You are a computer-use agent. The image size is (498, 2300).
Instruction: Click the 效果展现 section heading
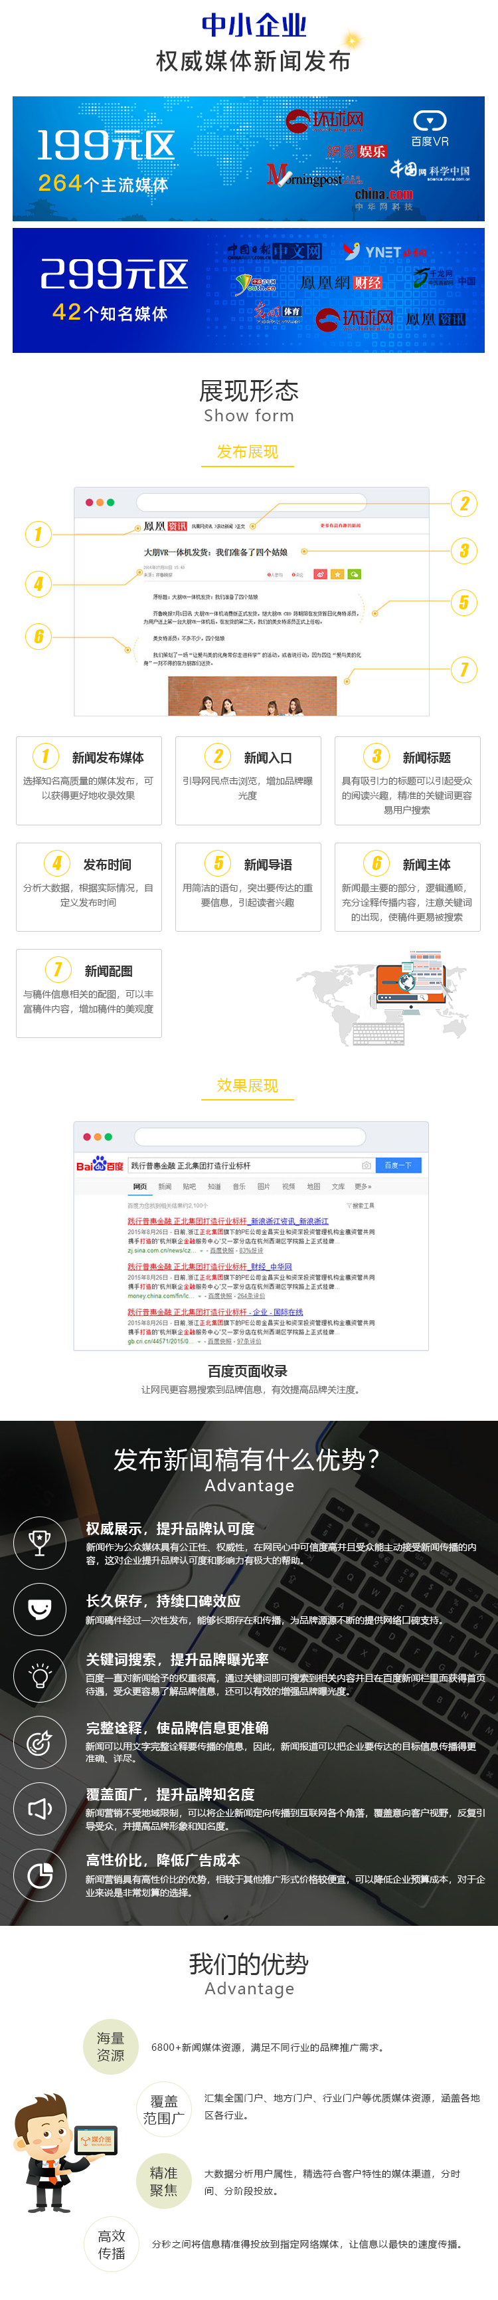247,1086
